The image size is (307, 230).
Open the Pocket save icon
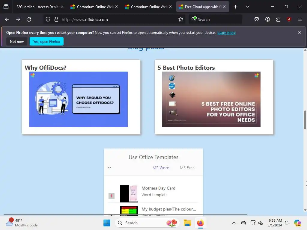coord(257,19)
